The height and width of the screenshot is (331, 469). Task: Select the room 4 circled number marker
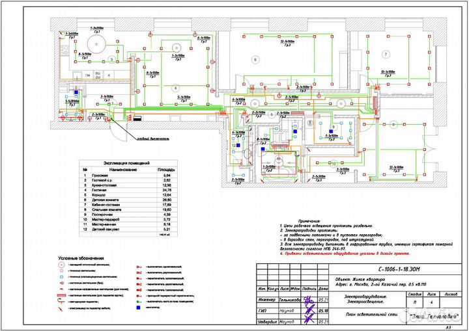[175, 86]
